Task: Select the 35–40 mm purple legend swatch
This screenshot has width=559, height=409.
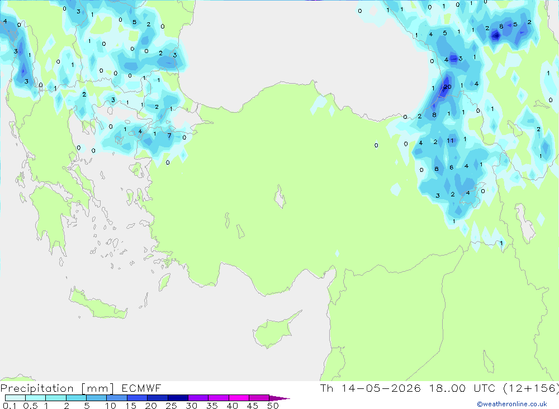Action: (x=218, y=398)
